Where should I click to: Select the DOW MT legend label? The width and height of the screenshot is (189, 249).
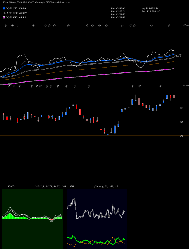pyautogui.click(x=16, y=13)
